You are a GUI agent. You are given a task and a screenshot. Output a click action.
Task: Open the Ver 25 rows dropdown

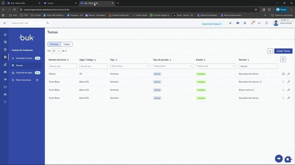click(56, 51)
